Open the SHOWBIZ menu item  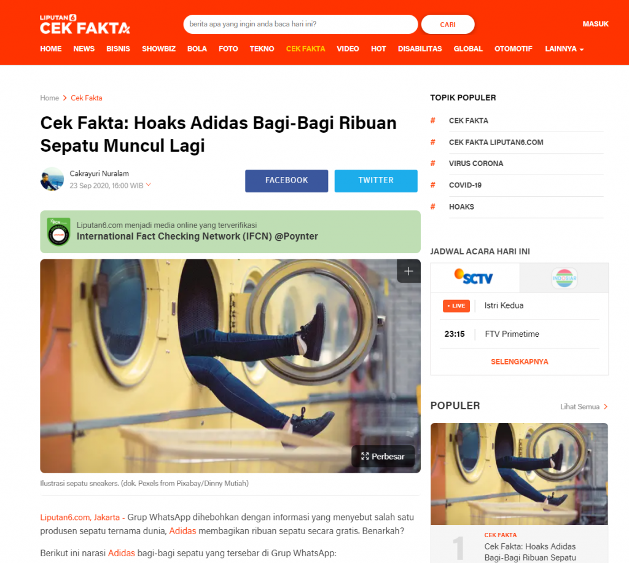[158, 49]
